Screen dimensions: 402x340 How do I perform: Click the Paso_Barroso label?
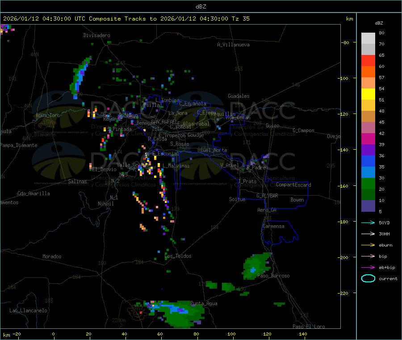point(273,276)
